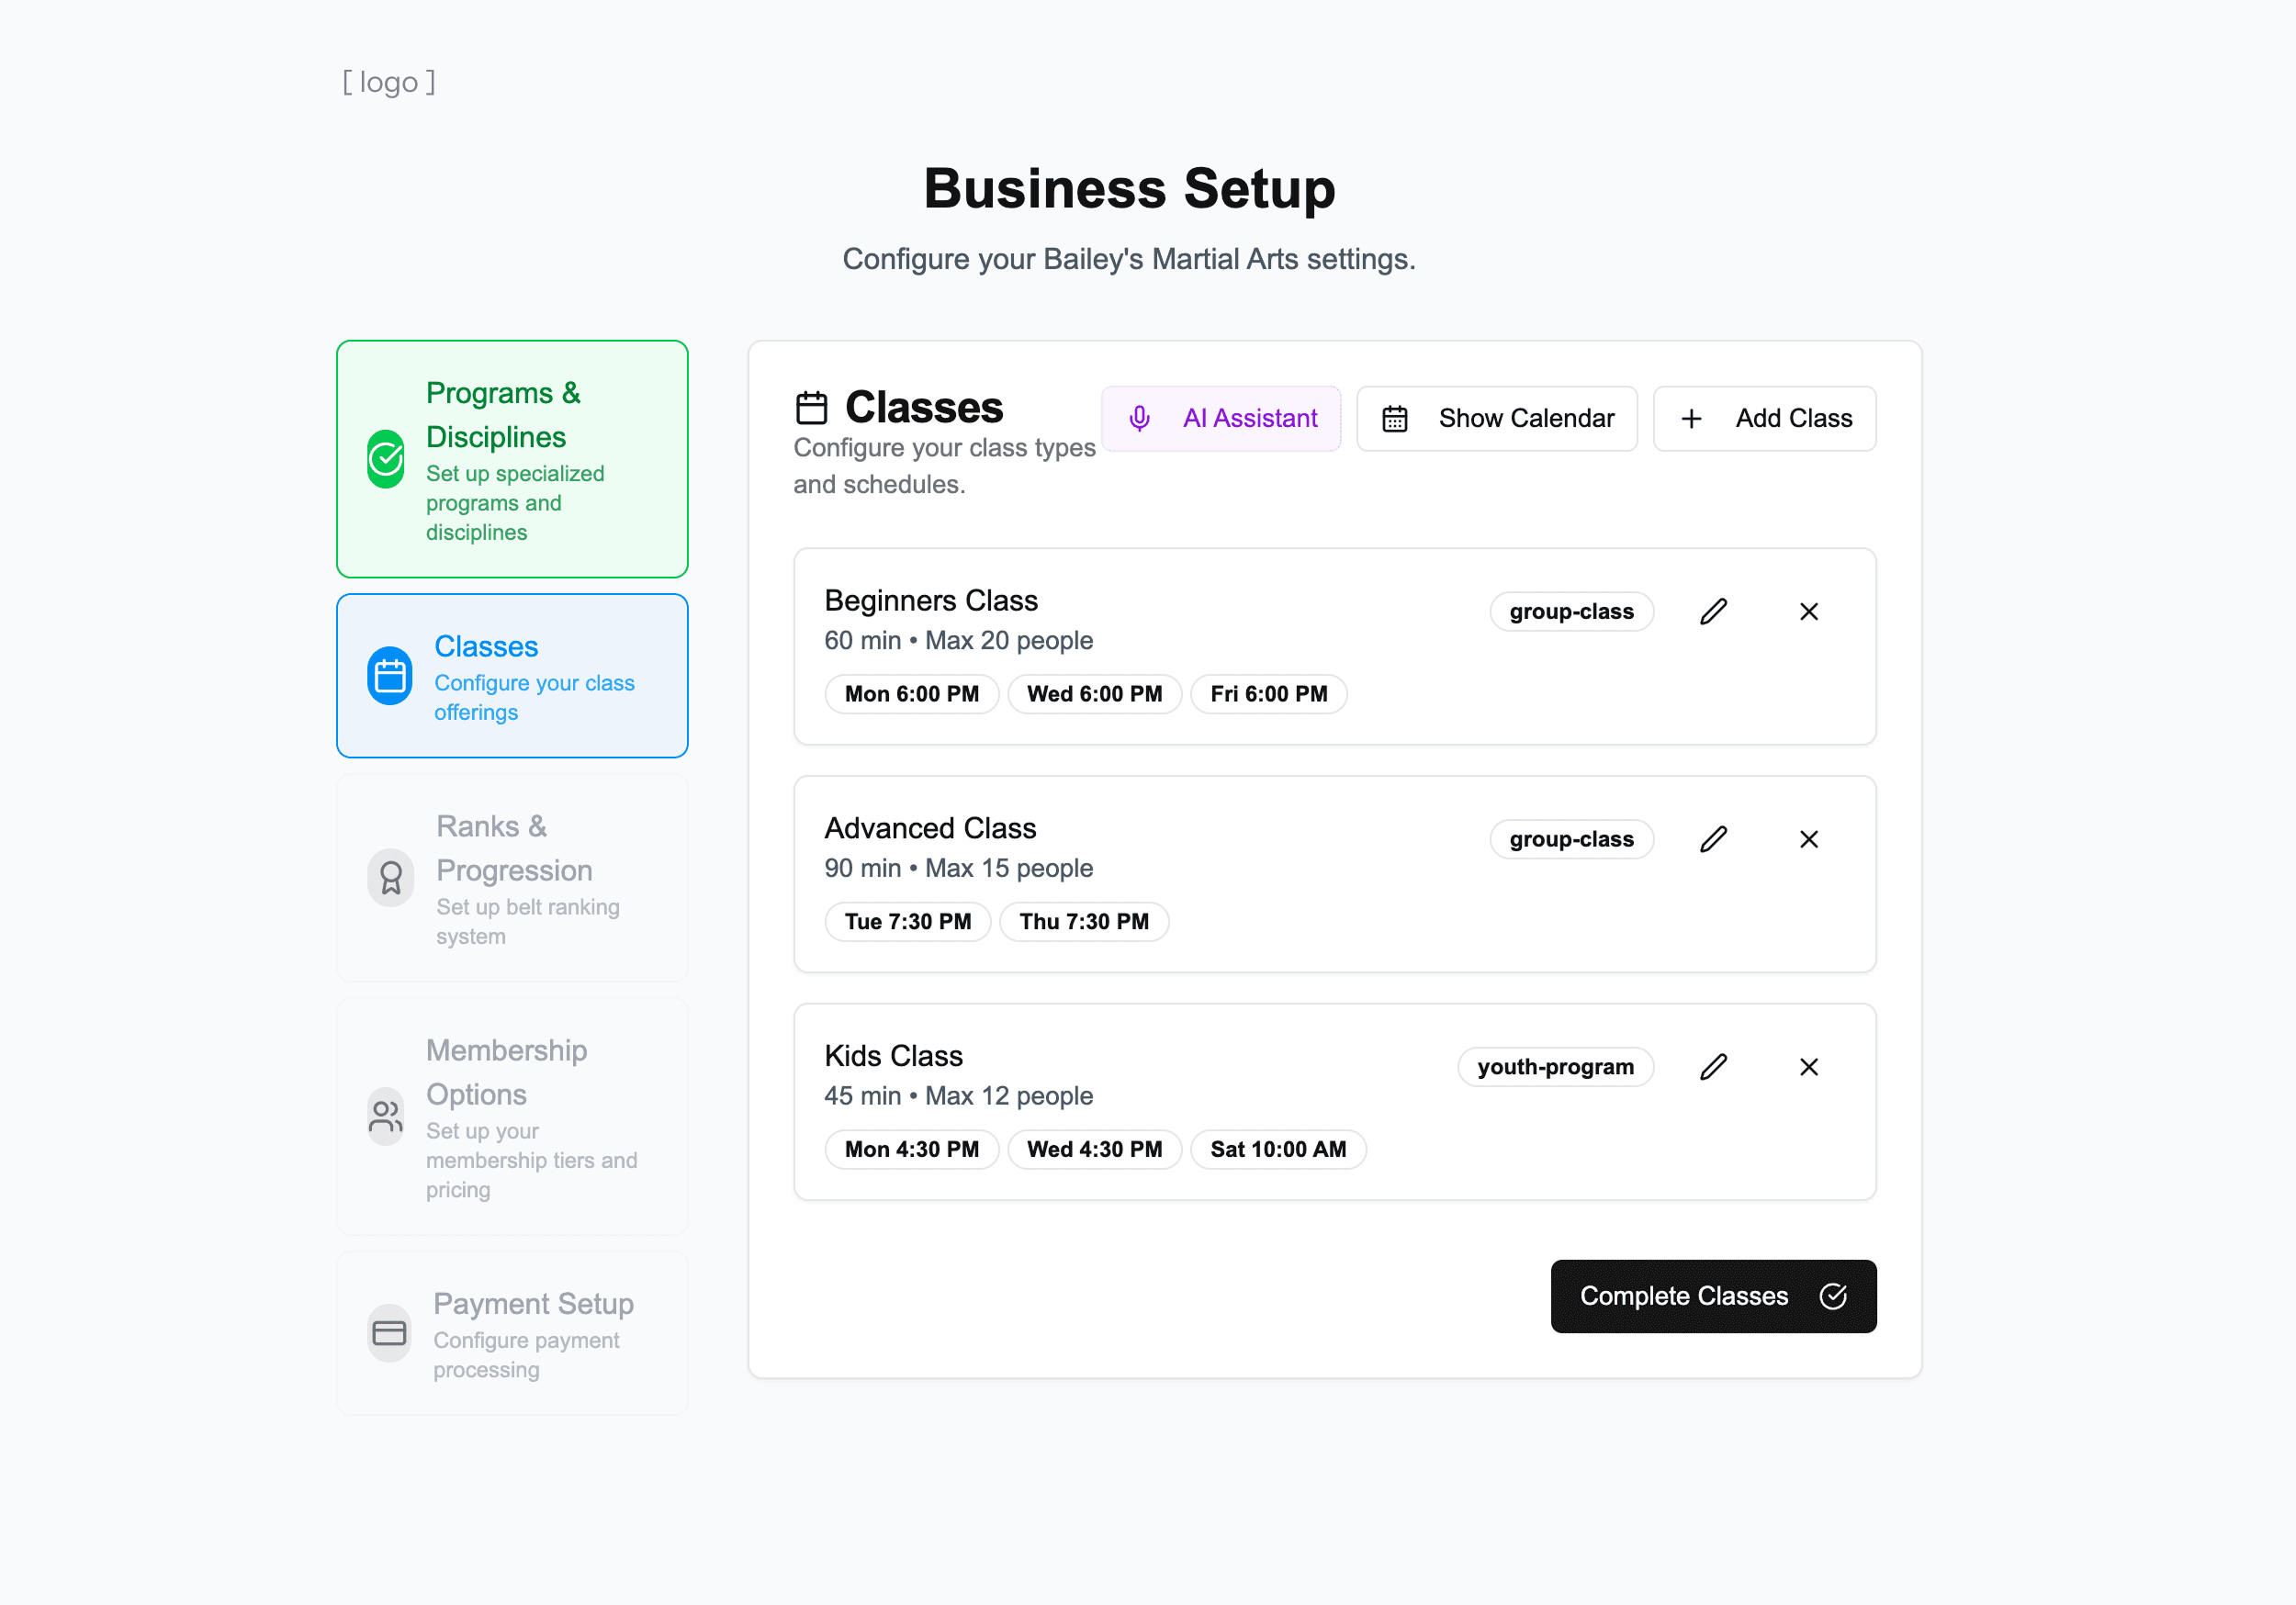Delete Beginners Class with the X icon
The width and height of the screenshot is (2296, 1605).
coord(1808,611)
